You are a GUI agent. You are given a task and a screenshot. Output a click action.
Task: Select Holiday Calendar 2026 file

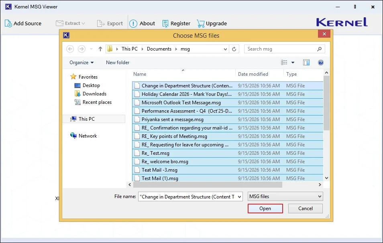pyautogui.click(x=228, y=94)
